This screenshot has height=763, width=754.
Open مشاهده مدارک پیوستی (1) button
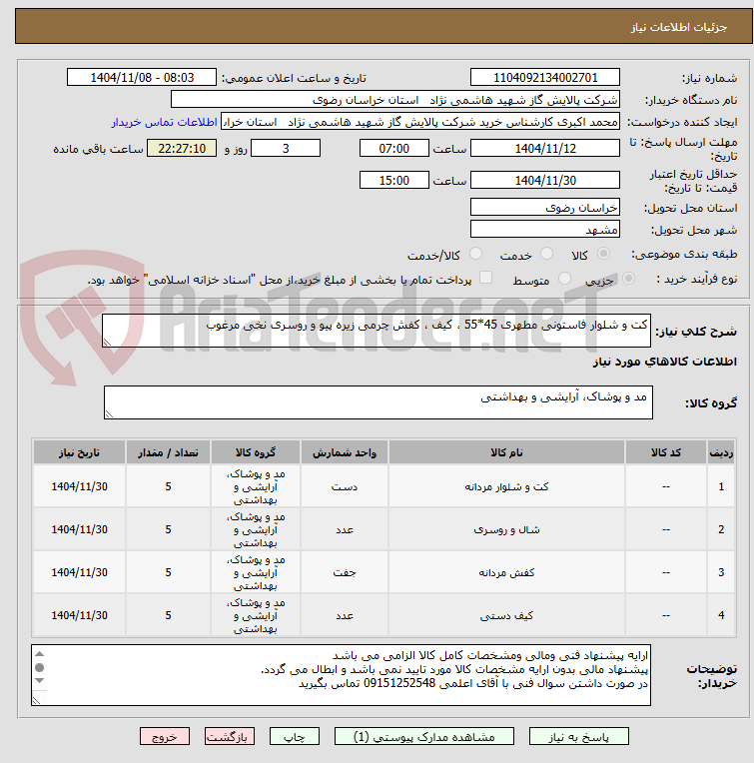[423, 737]
